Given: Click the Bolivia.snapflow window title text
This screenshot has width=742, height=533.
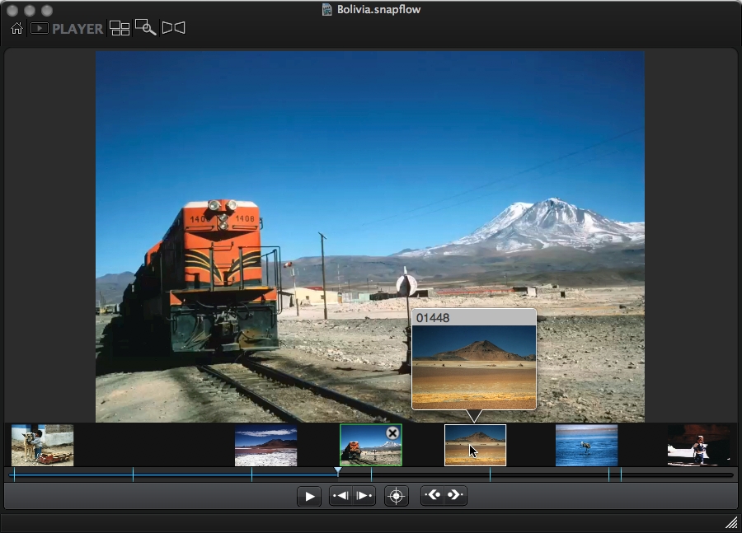Looking at the screenshot, I should [x=378, y=9].
